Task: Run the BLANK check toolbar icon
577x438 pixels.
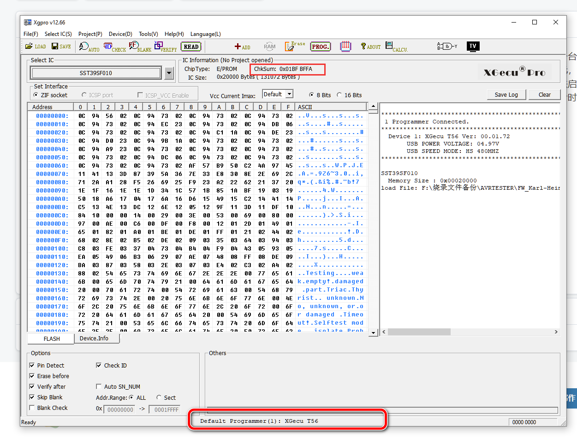Action: tap(140, 47)
